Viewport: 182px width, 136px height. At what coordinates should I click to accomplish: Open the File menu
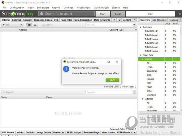coord(5,8)
